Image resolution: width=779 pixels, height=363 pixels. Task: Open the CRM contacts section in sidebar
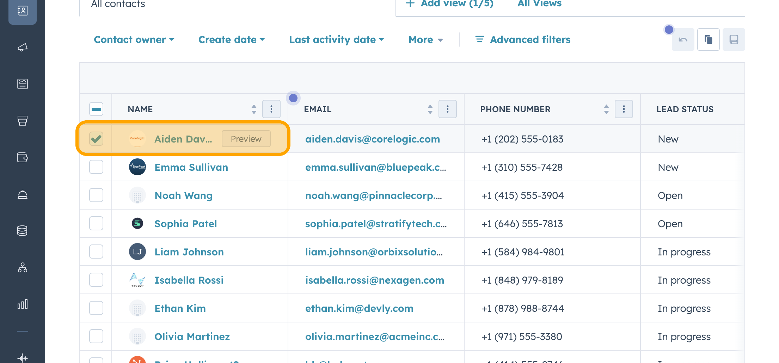click(x=23, y=11)
